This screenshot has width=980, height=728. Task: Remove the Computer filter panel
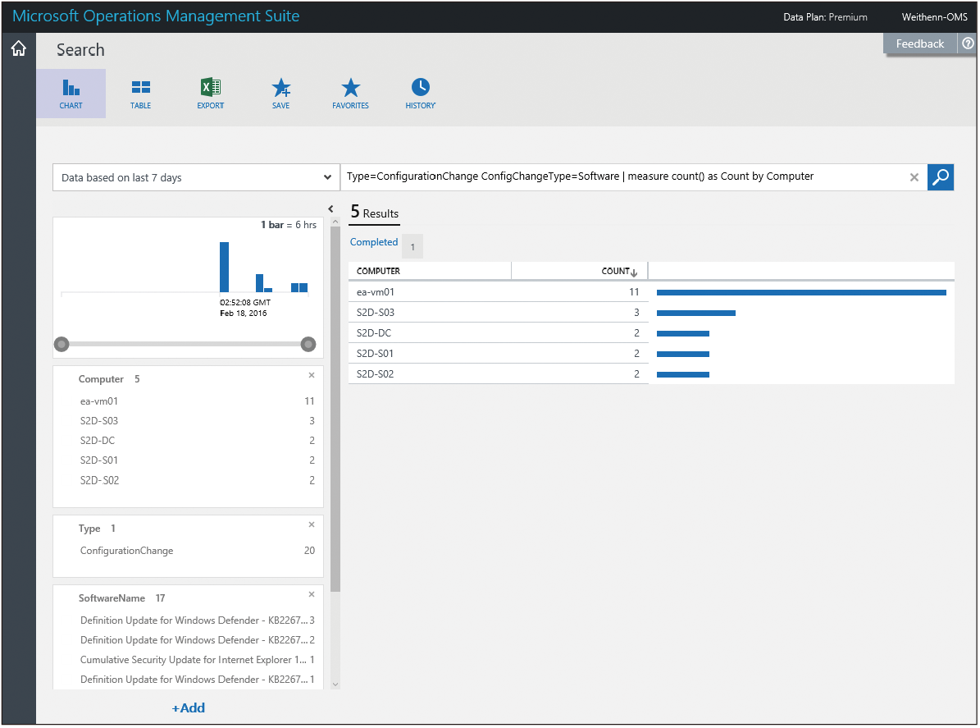(x=312, y=375)
